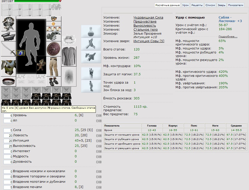Viewport: 249px width, 190px height.
Task: Increase Уровень with its plus button
Action: 100,116
